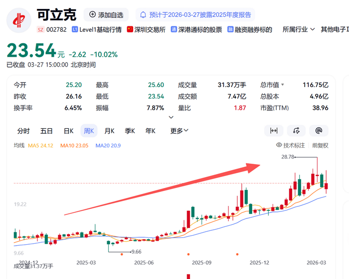Image resolution: width=349 pixels, height=279 pixels.
Task: Click the current price 23.54
Action: 31,50
